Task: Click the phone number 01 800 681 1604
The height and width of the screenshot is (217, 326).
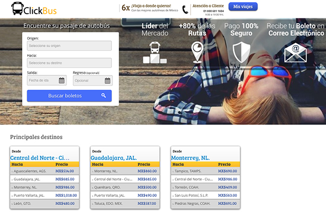Action: point(214,11)
